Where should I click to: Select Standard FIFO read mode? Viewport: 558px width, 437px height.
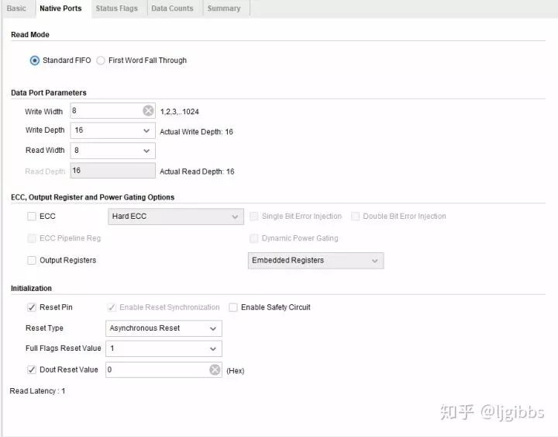(x=35, y=61)
